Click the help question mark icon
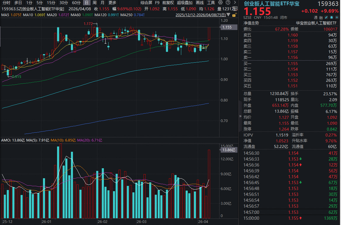Screen dimensions: 341x225 point(227,3)
